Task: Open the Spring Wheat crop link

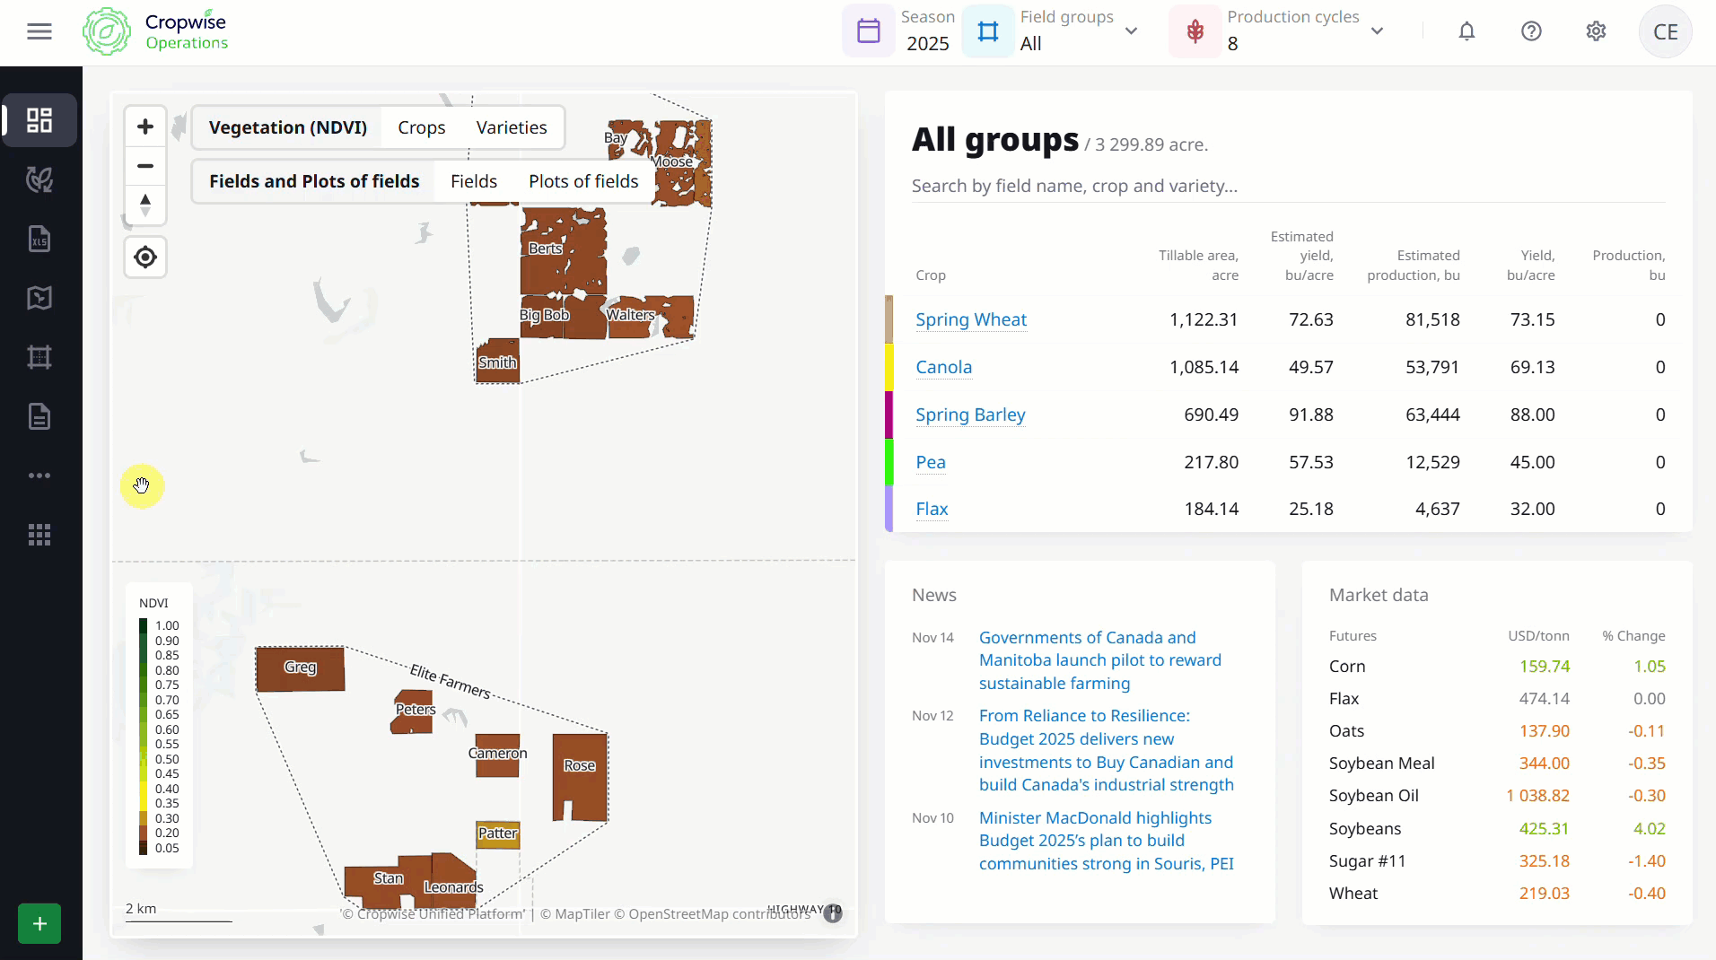Action: click(971, 319)
